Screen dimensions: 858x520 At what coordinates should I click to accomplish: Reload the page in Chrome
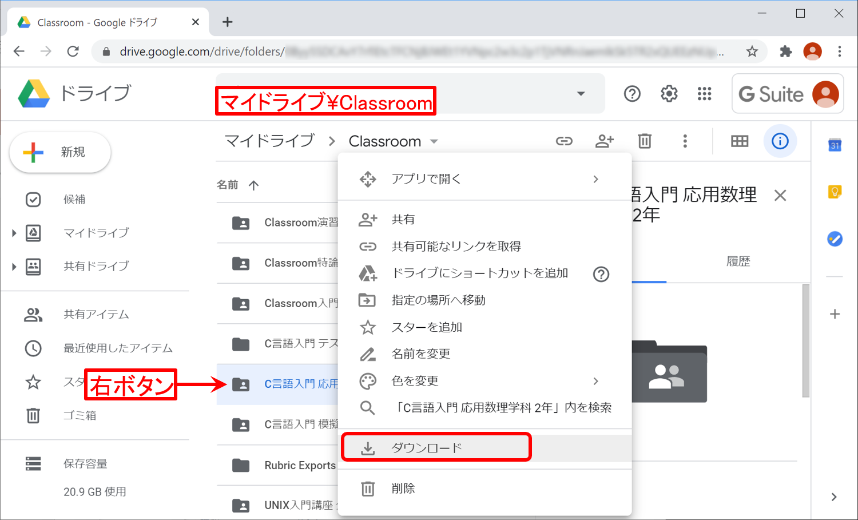(x=73, y=51)
